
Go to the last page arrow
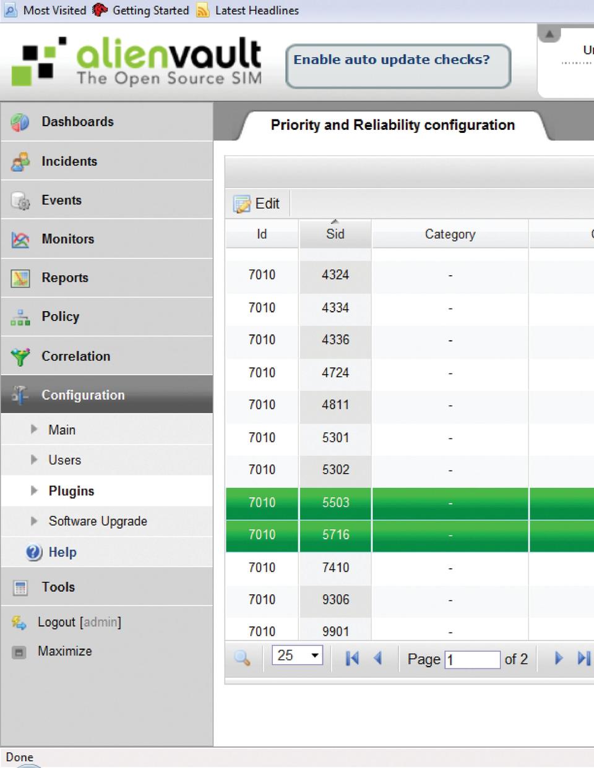click(583, 658)
